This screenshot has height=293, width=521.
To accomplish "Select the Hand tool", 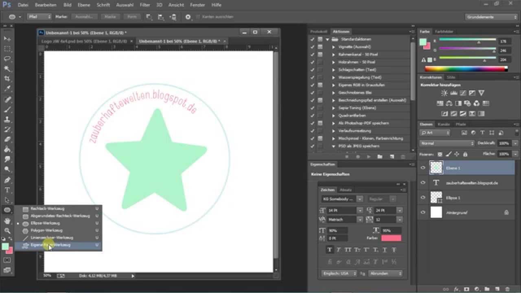I will [7, 221].
